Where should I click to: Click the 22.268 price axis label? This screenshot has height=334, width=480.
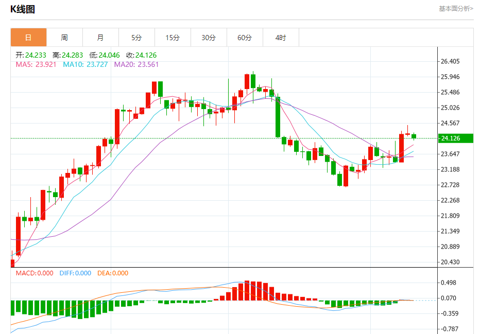click(450, 200)
